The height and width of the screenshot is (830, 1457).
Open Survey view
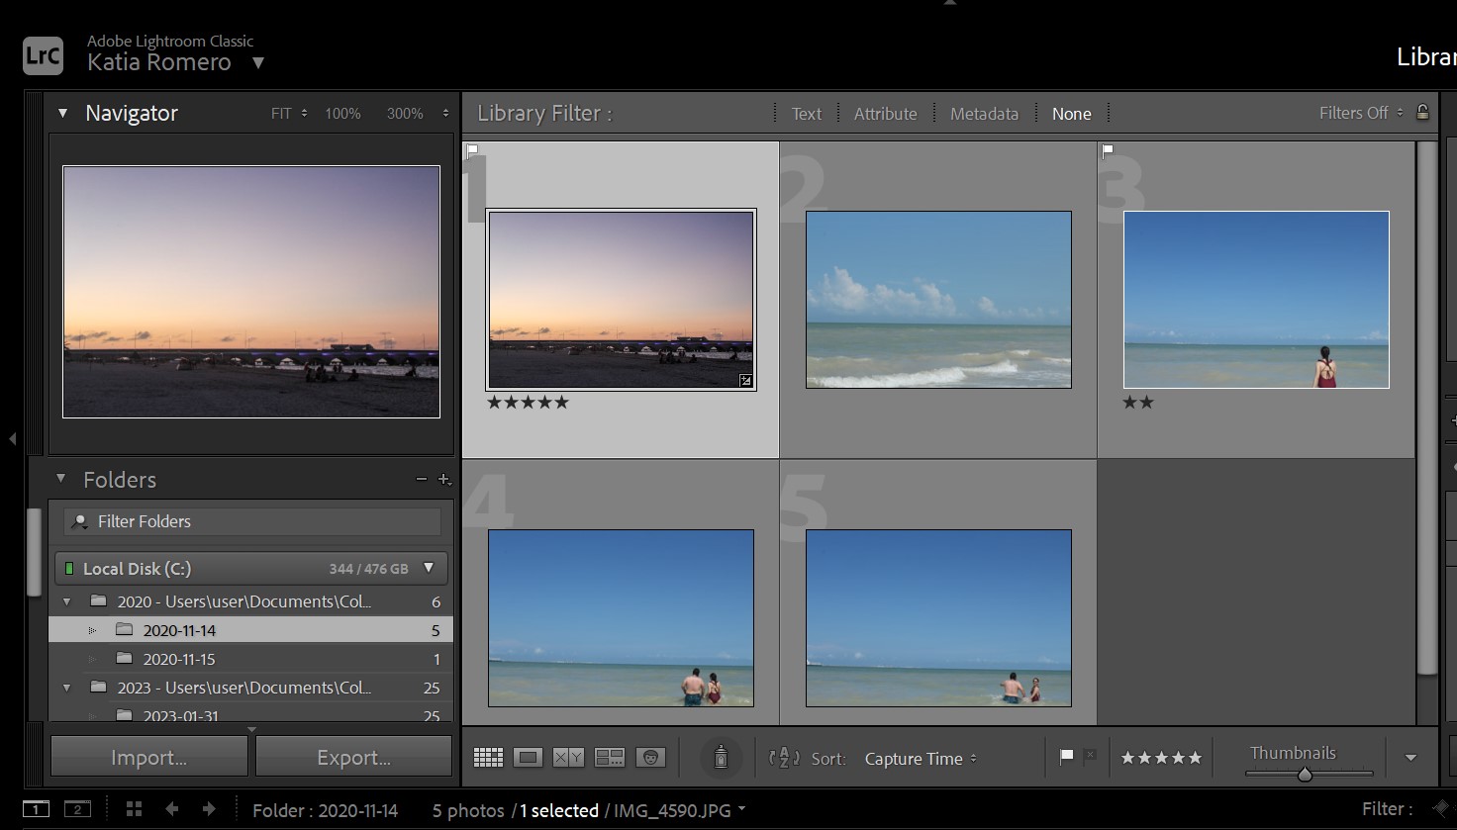(x=610, y=758)
